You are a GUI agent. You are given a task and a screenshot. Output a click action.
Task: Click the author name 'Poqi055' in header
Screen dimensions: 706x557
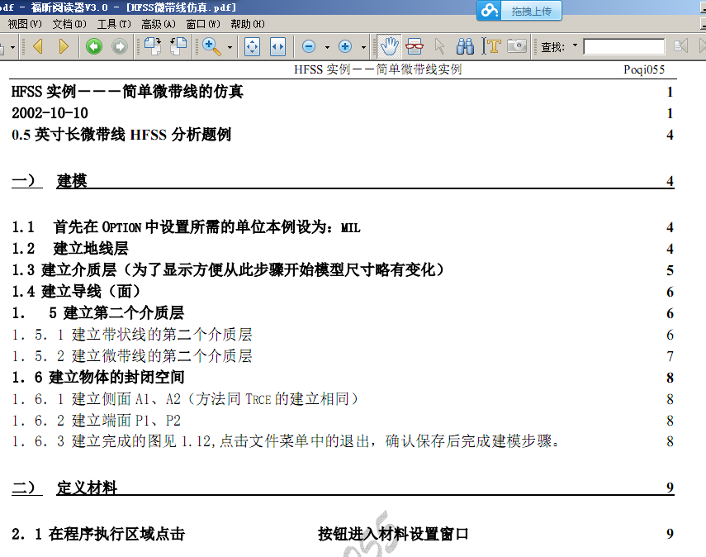(x=644, y=69)
